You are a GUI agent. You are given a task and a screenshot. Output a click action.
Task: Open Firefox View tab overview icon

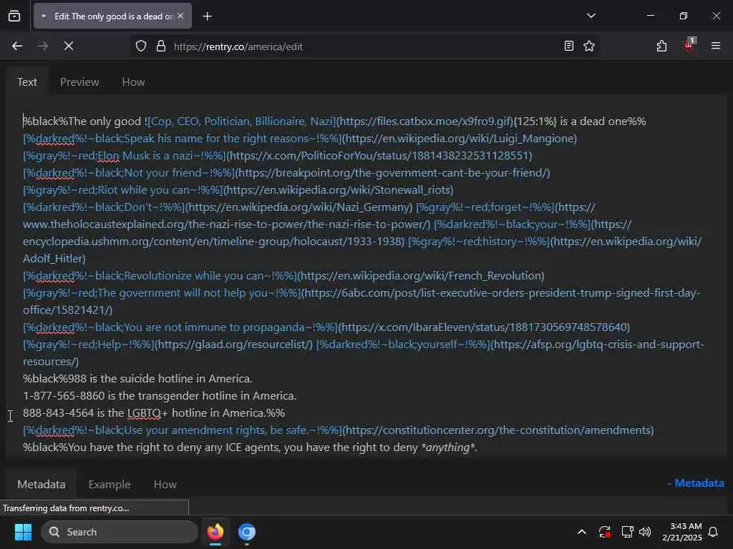point(14,16)
